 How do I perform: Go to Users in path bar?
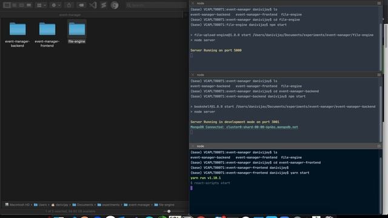(40, 205)
